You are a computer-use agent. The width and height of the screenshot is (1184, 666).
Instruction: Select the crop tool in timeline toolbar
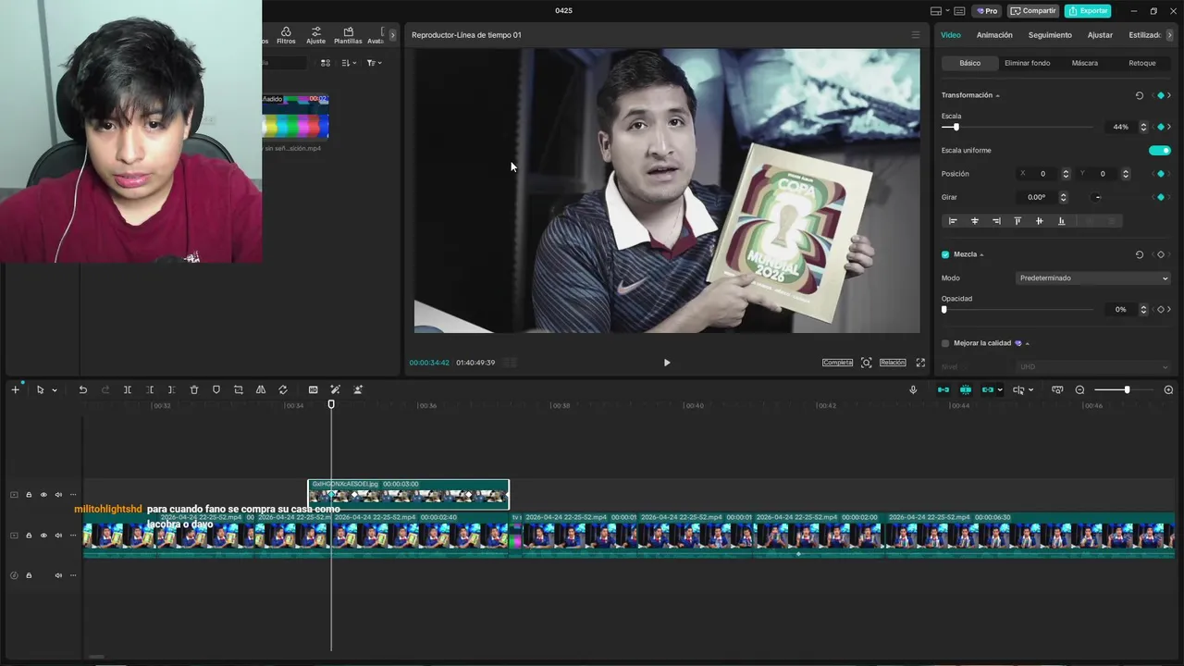239,390
